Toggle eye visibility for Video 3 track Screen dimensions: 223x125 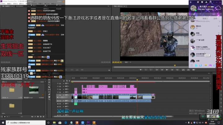coord(58,89)
